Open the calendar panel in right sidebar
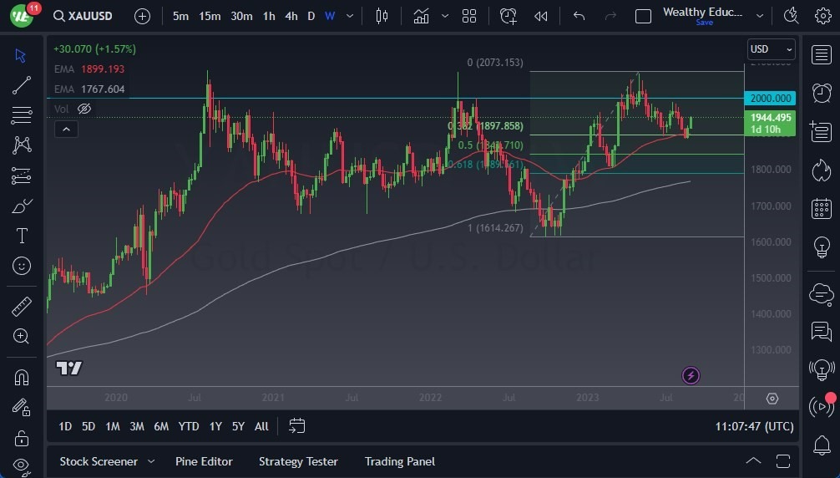 tap(821, 208)
